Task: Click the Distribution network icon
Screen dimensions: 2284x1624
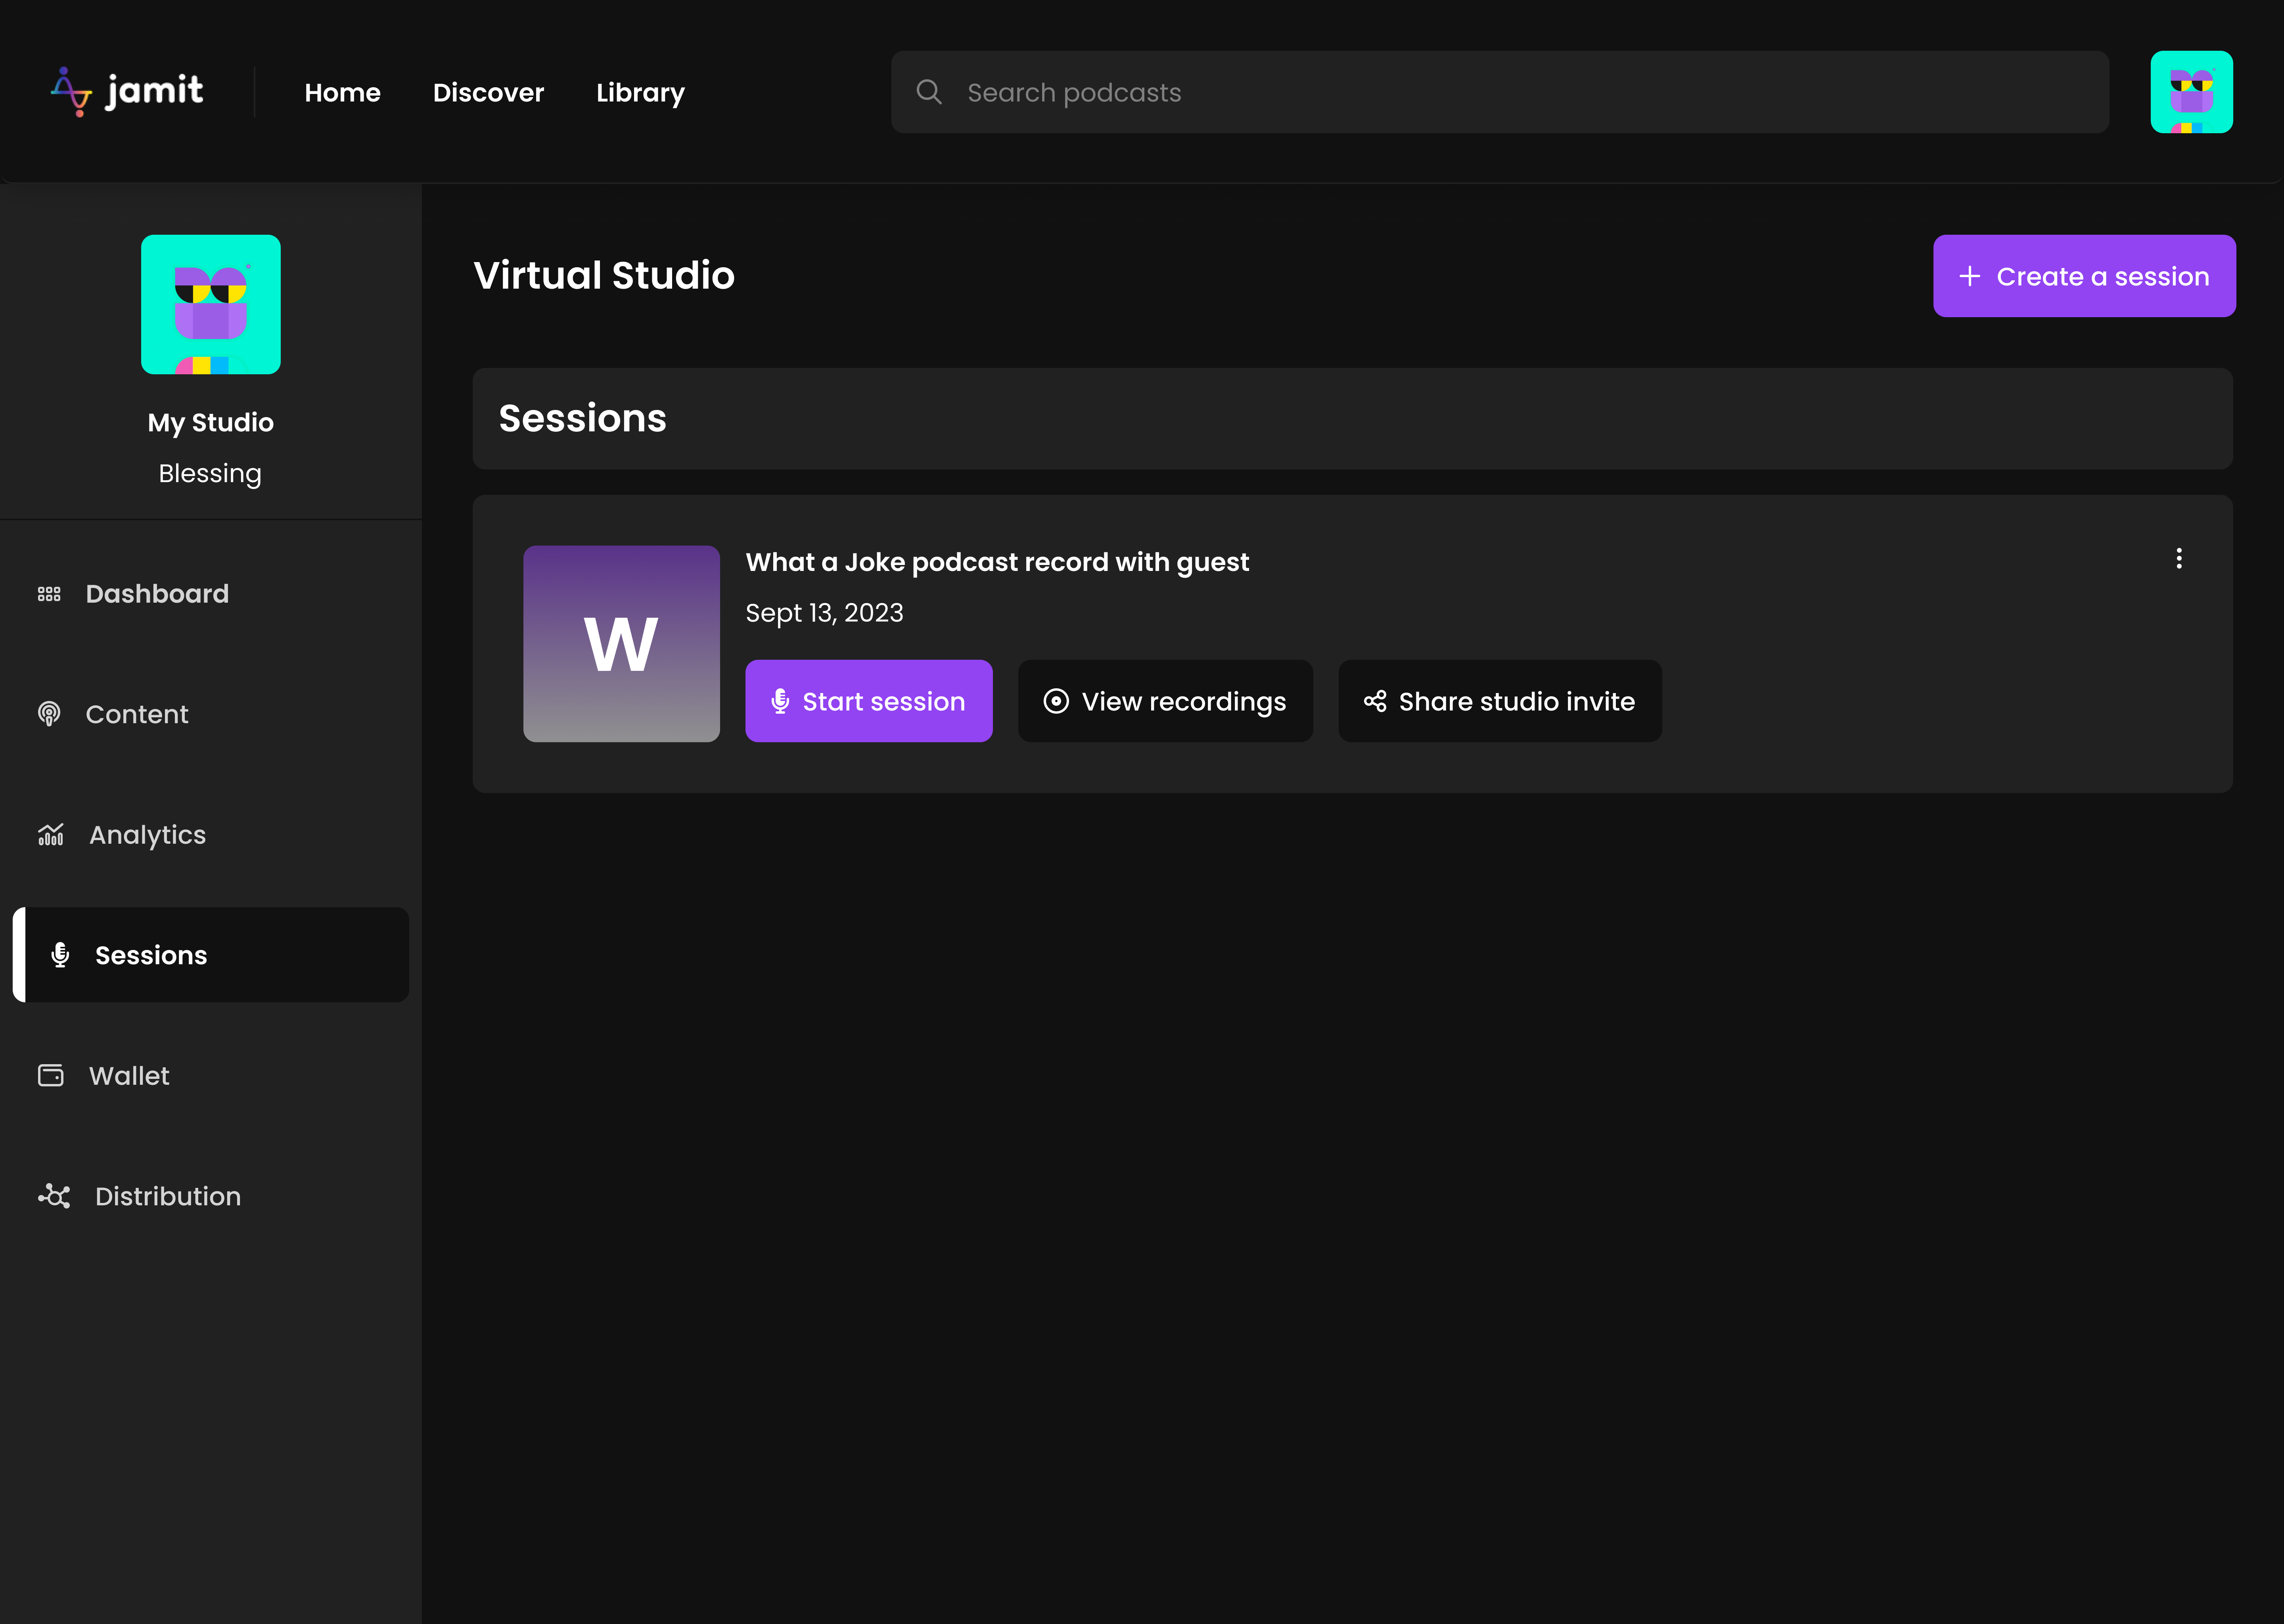Action: [54, 1196]
